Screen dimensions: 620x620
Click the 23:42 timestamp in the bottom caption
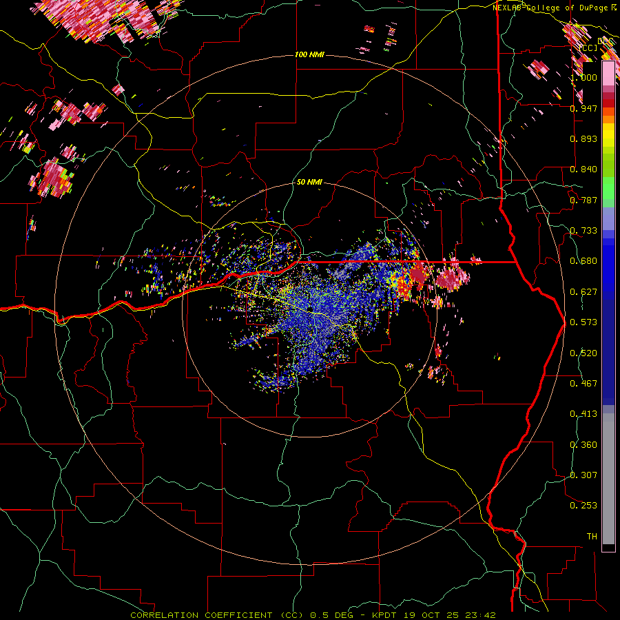tap(479, 615)
